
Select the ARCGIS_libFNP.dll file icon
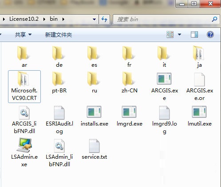point(24,113)
